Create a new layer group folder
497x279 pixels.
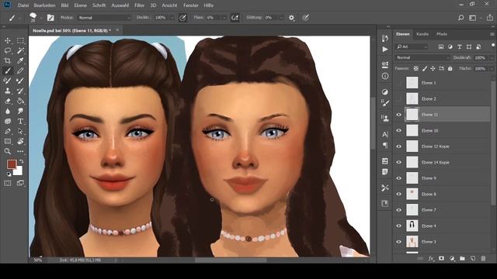[x=462, y=258]
